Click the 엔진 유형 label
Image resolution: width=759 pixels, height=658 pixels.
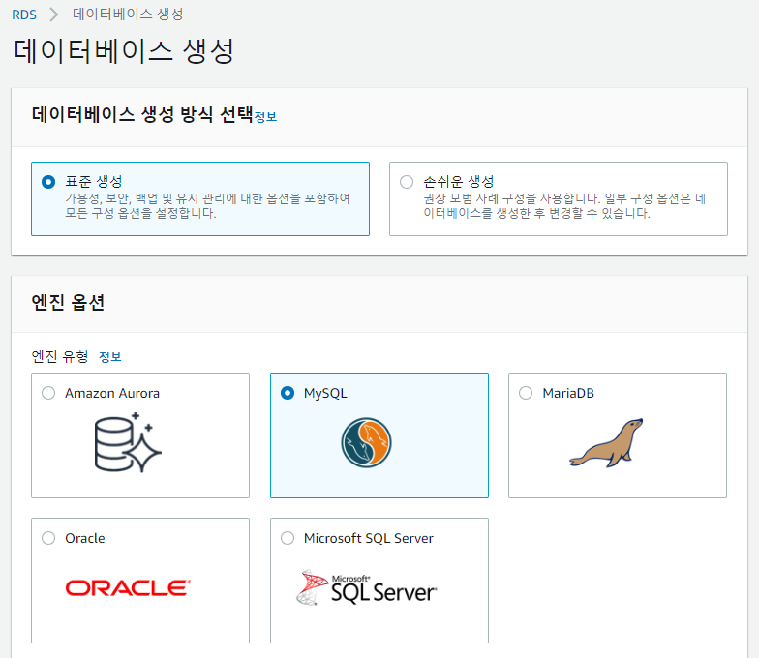click(x=60, y=356)
